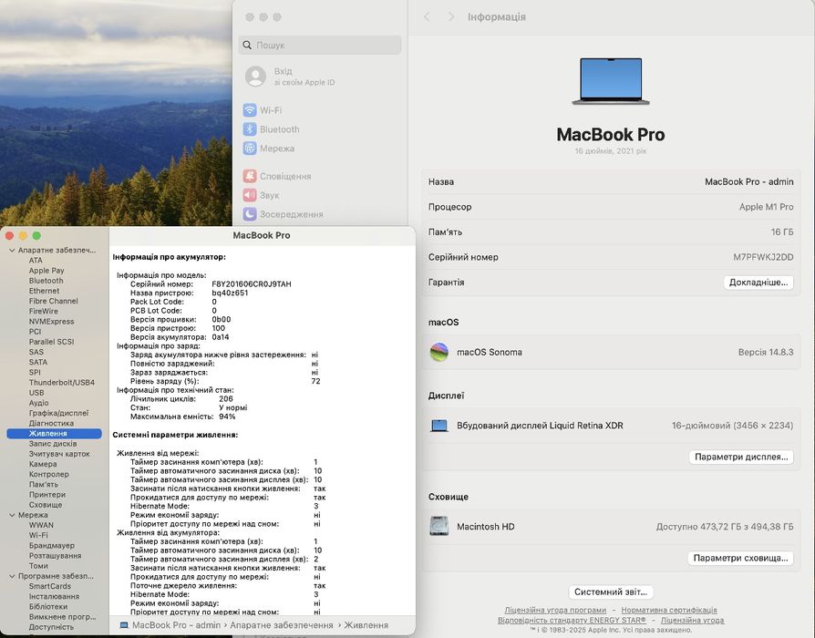The image size is (815, 638).
Task: Select USB in the hardware tree
Action: point(36,393)
